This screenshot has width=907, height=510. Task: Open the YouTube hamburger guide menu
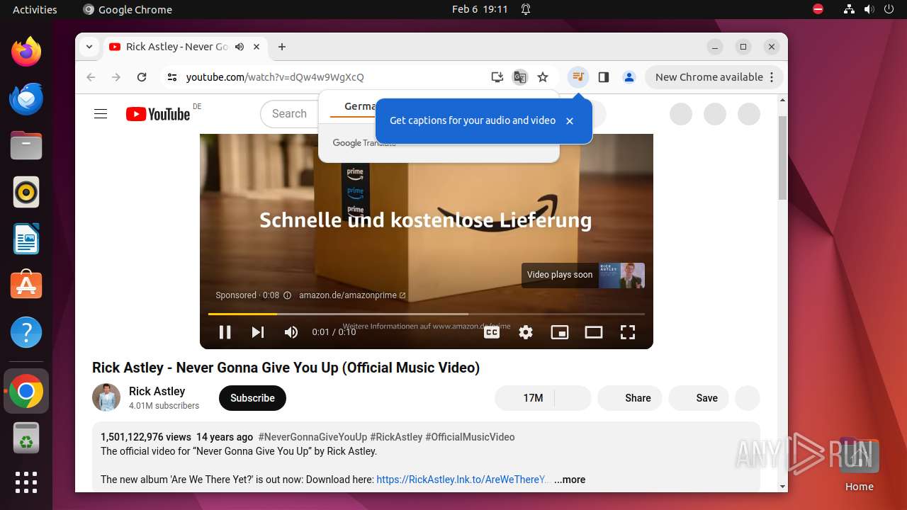point(101,114)
